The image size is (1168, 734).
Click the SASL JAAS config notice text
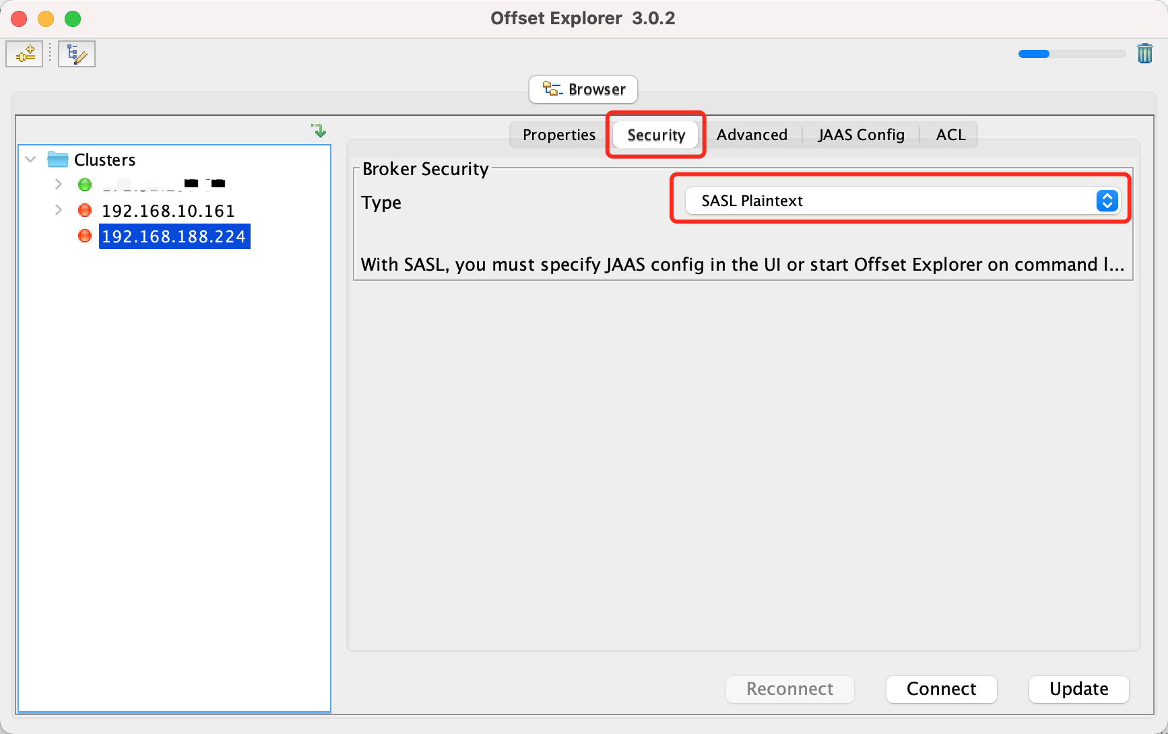pyautogui.click(x=742, y=265)
